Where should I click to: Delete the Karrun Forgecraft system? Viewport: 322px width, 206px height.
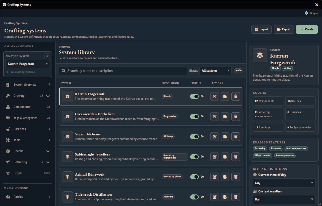[236, 96]
